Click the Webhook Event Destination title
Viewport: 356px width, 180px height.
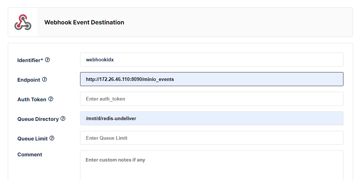coord(84,23)
